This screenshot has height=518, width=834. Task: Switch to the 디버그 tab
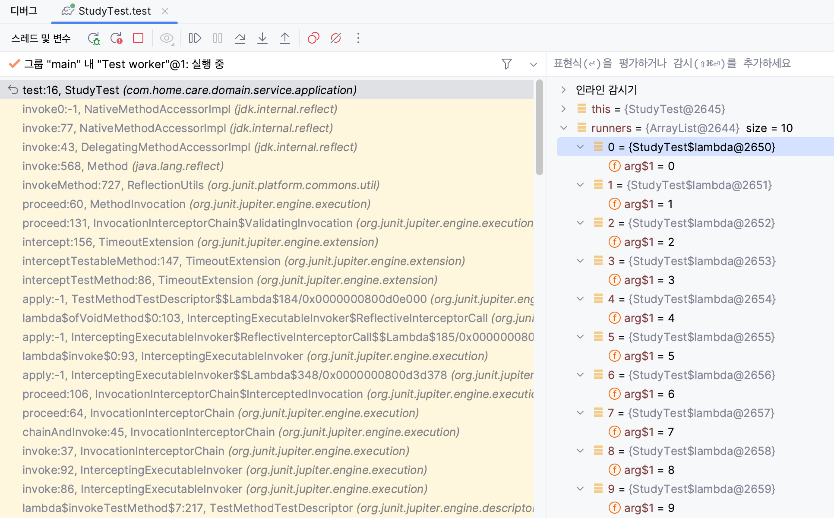point(24,11)
